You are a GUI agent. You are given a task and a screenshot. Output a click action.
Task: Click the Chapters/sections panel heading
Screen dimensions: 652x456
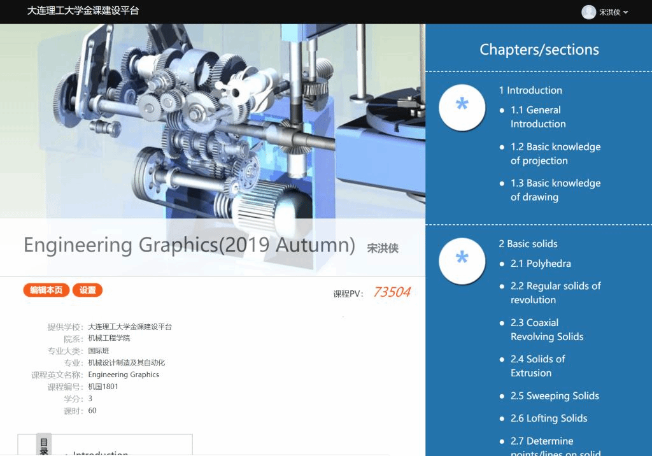click(x=539, y=50)
